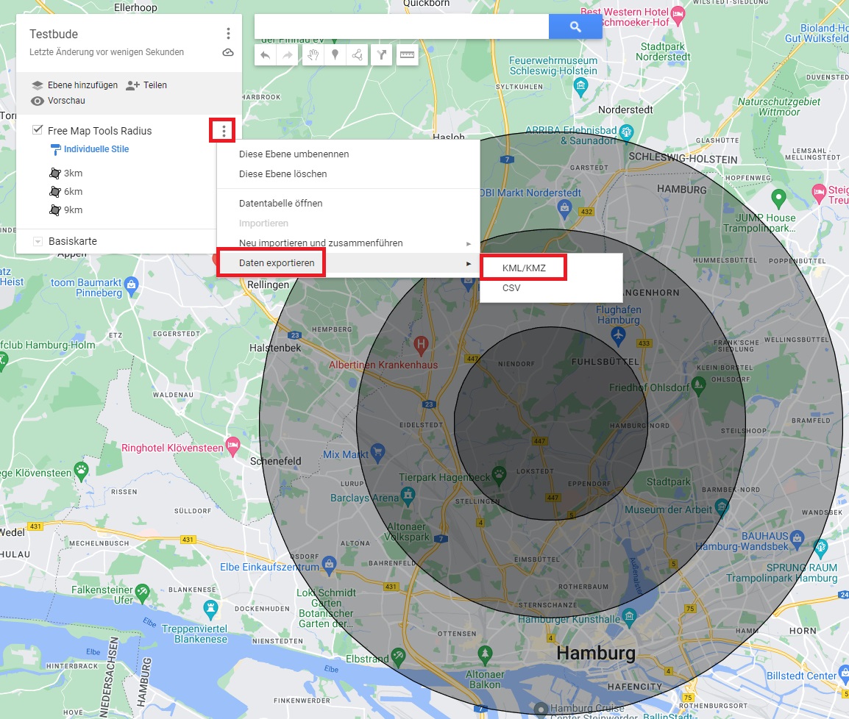This screenshot has height=719, width=849.
Task: Click the Altonaer Balkon park pin
Action: (x=485, y=655)
